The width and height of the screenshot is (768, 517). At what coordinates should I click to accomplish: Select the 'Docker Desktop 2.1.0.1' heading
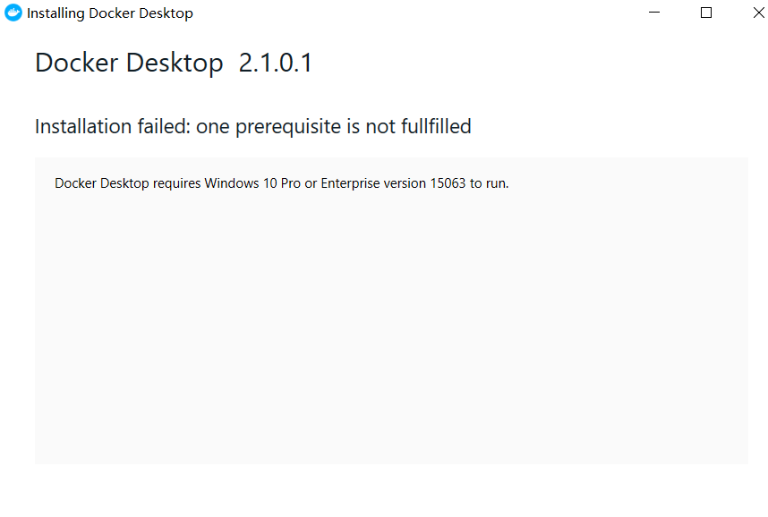pyautogui.click(x=173, y=63)
